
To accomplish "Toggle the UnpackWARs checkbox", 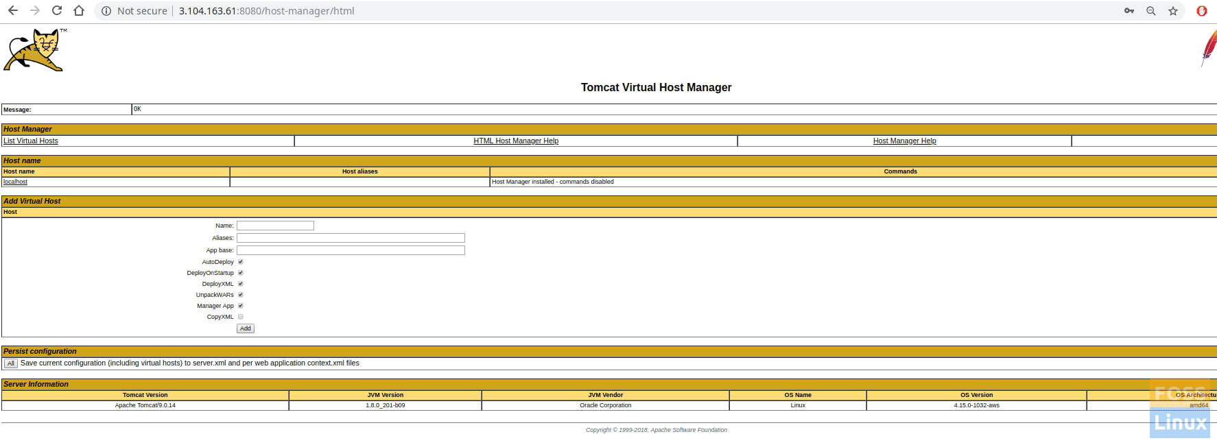I will [x=241, y=295].
